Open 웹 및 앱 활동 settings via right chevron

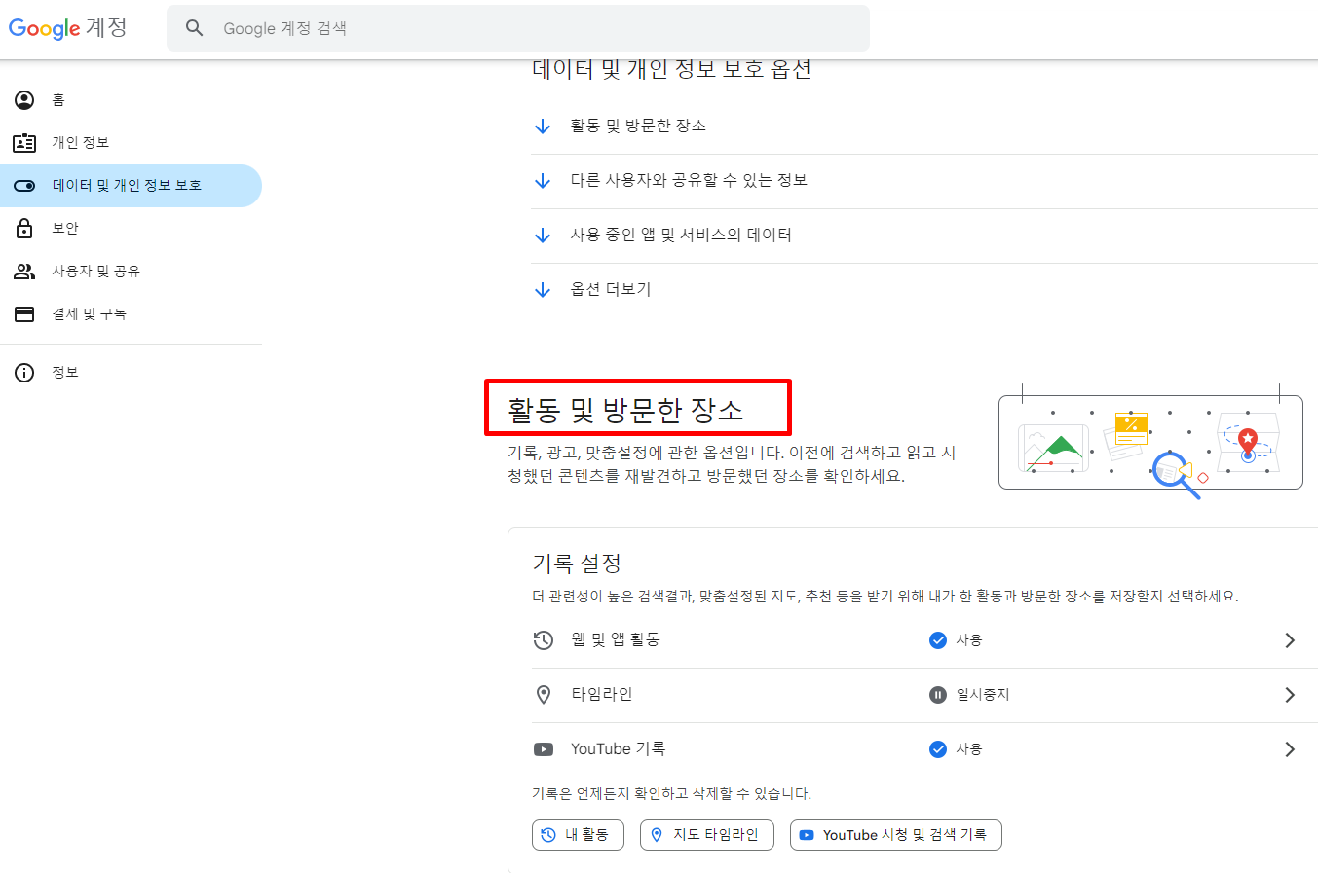[1290, 639]
